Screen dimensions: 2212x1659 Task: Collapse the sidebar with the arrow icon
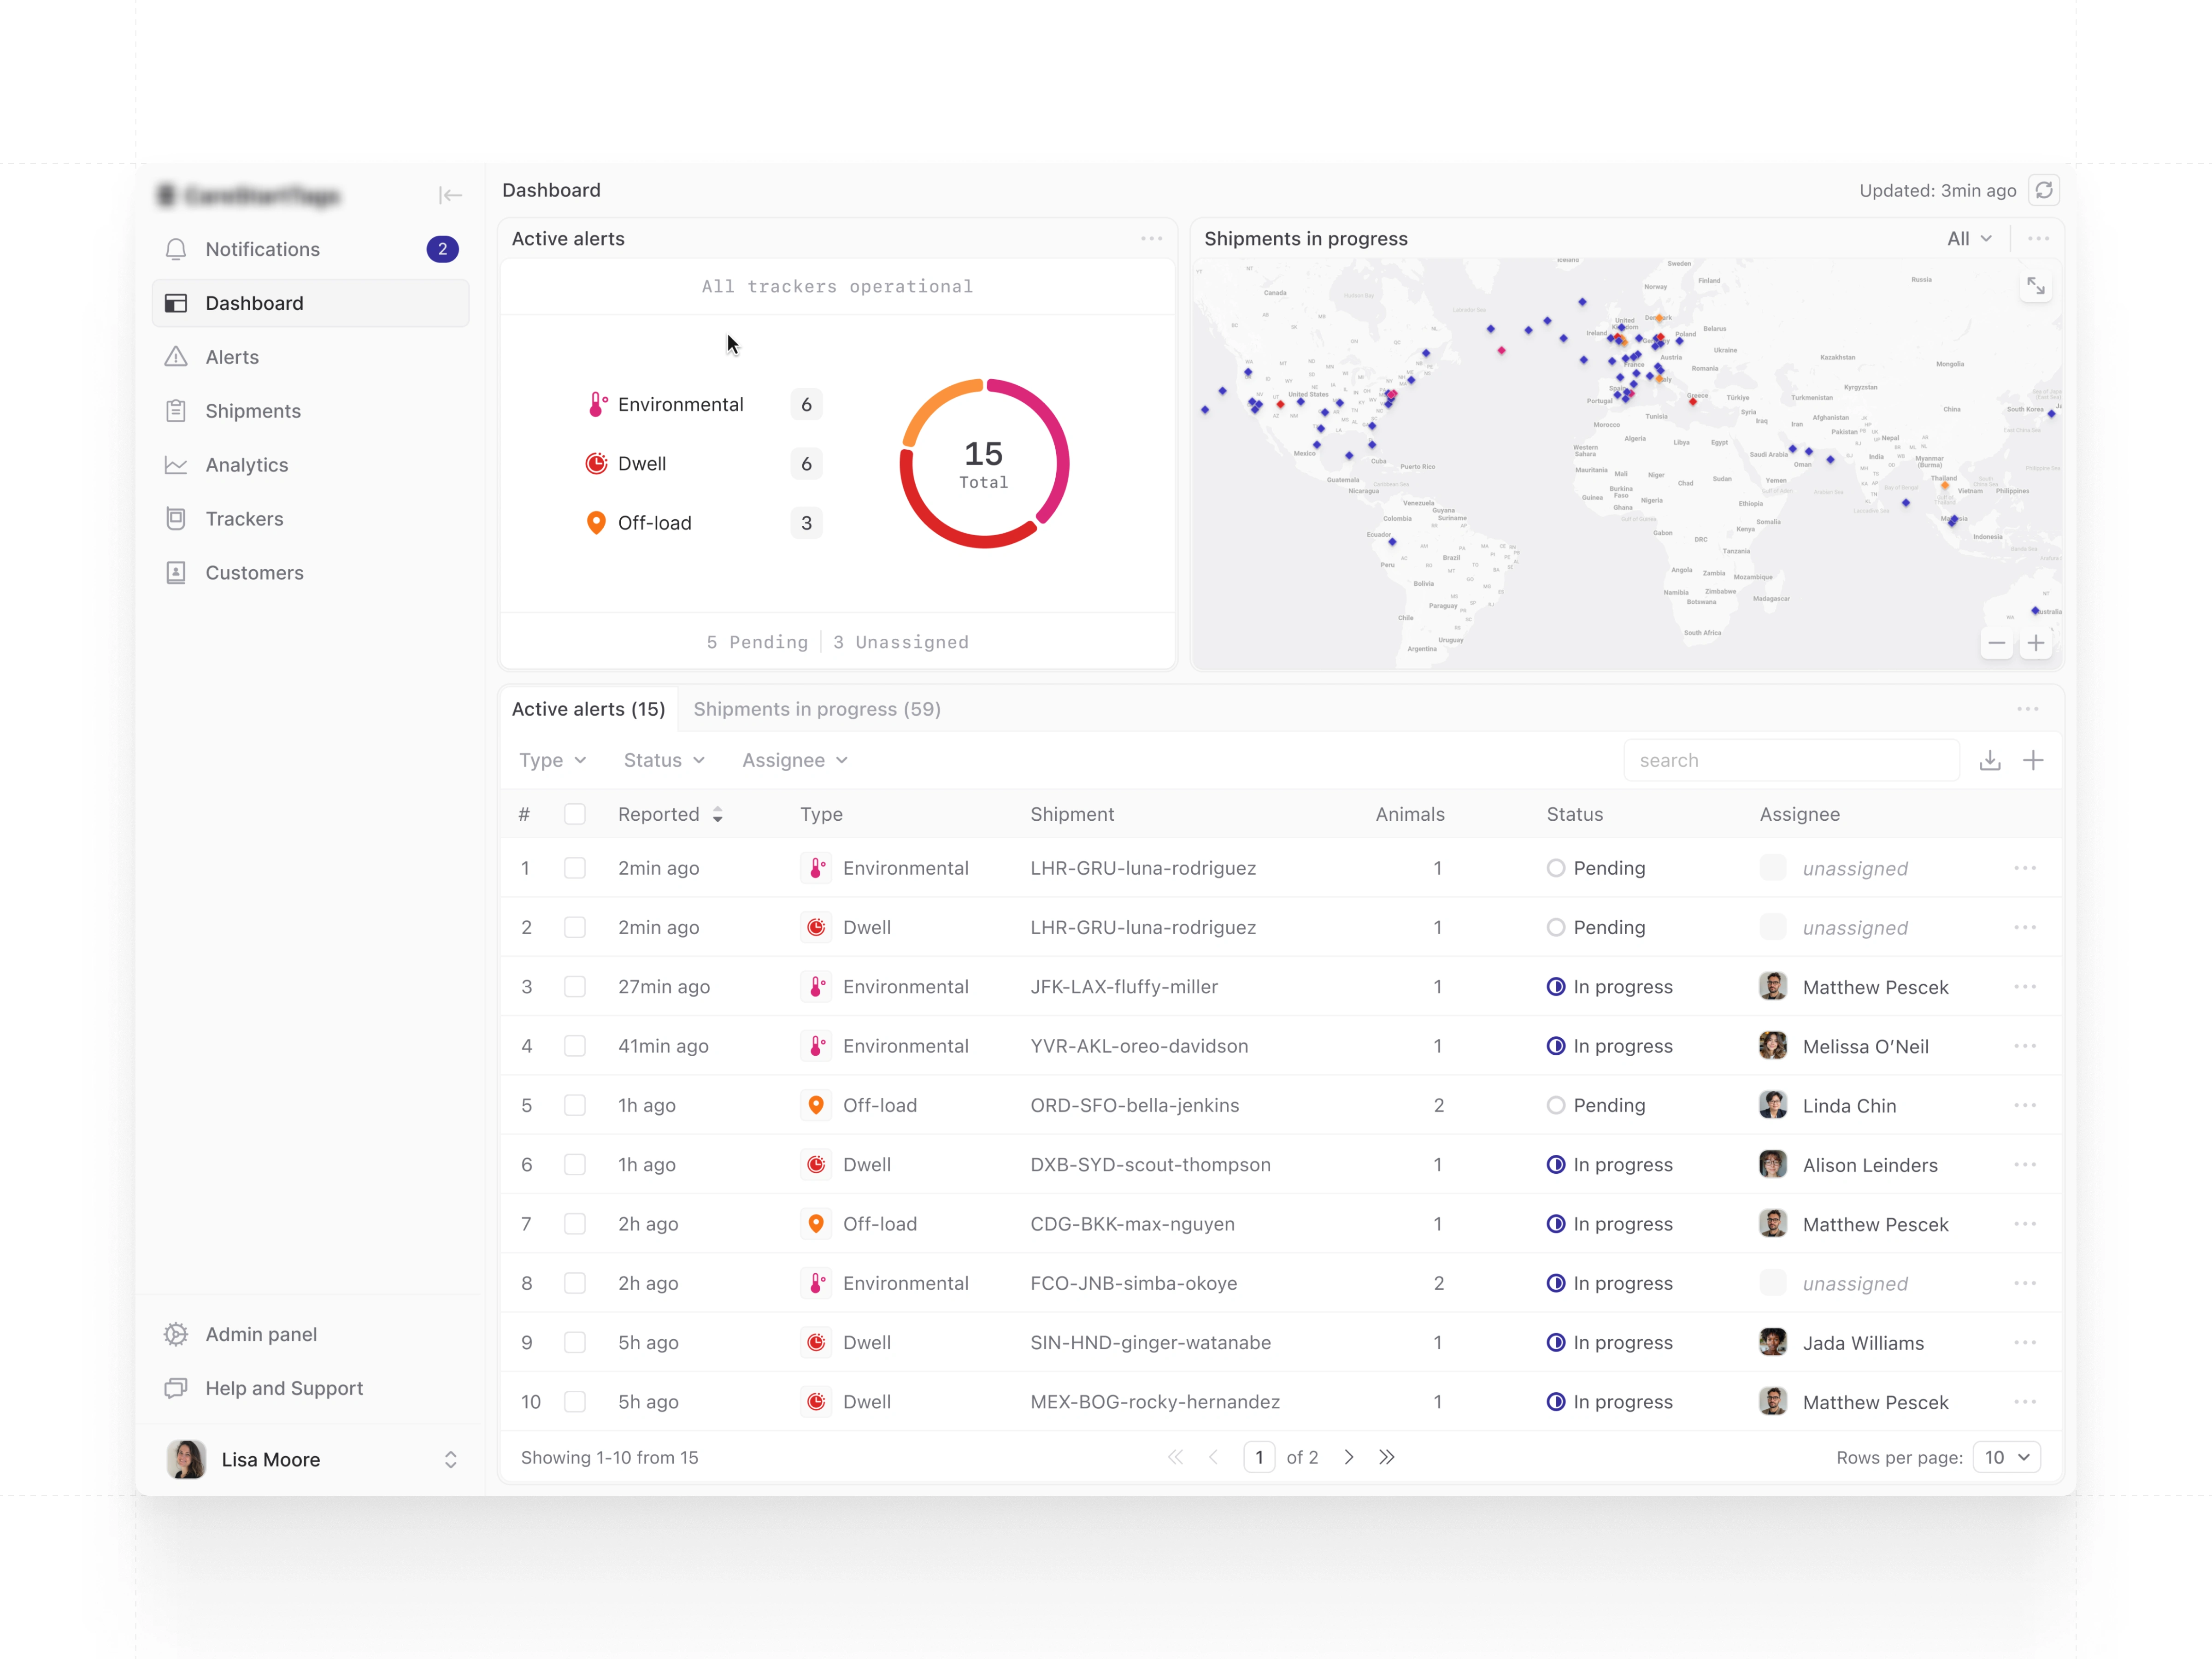(450, 195)
